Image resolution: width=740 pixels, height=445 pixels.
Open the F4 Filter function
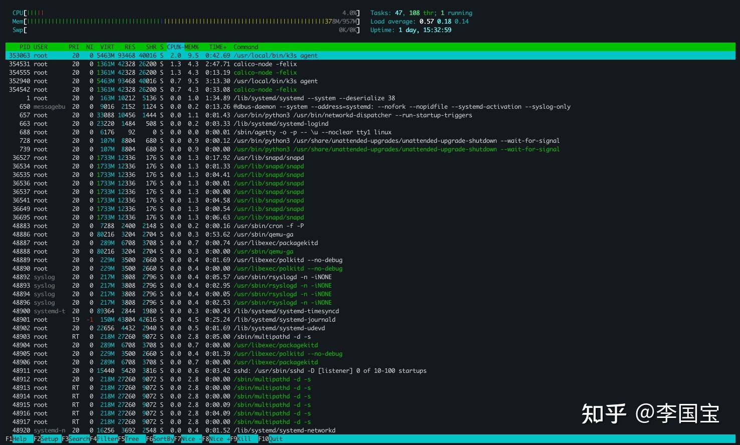point(107,439)
